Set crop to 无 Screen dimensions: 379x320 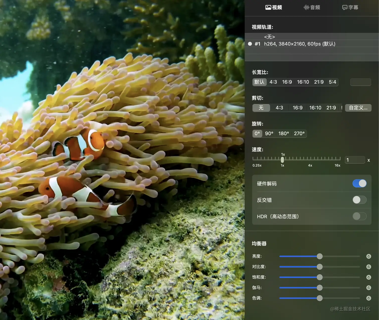tap(261, 108)
